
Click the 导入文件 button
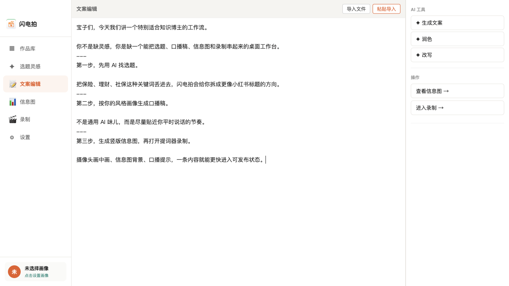pyautogui.click(x=356, y=9)
